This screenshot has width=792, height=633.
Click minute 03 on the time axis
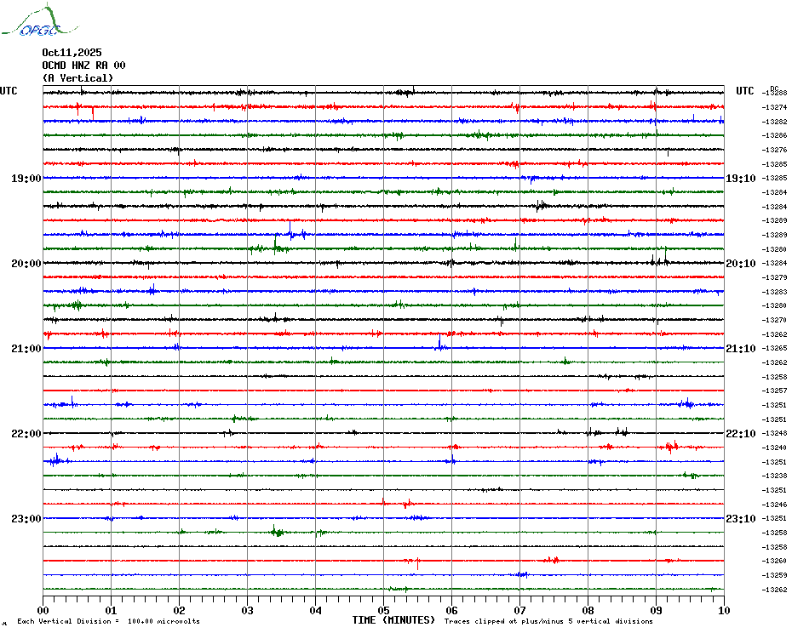click(248, 610)
